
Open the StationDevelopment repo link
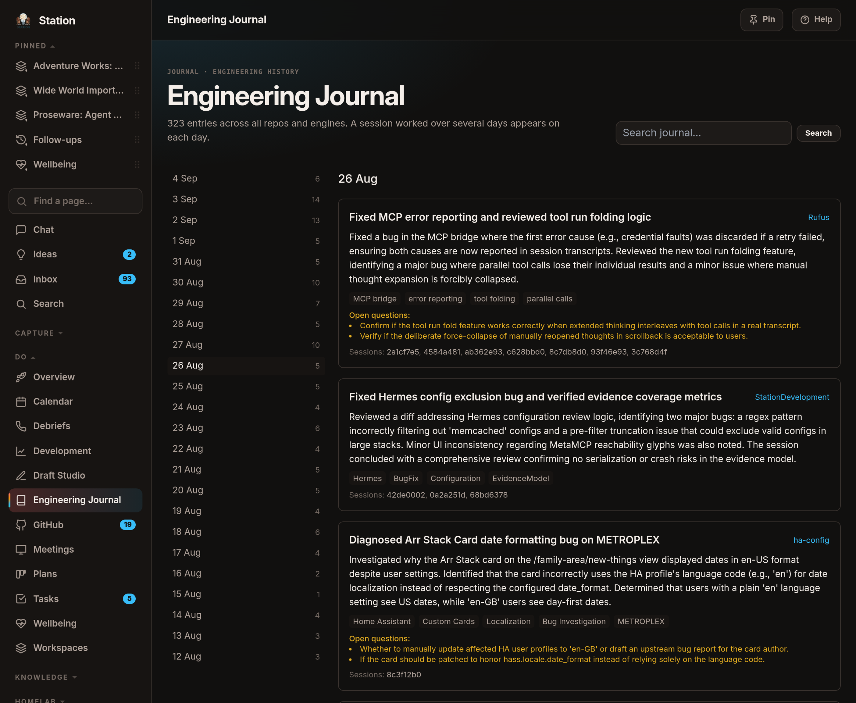click(792, 397)
